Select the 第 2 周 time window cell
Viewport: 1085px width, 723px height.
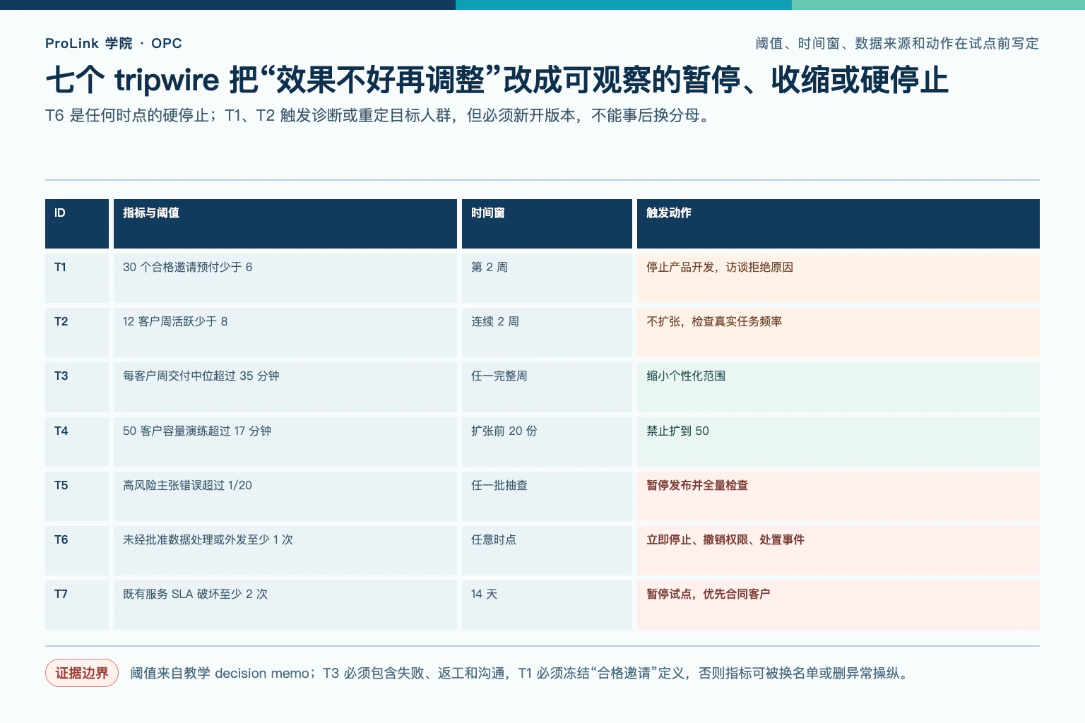tap(547, 278)
